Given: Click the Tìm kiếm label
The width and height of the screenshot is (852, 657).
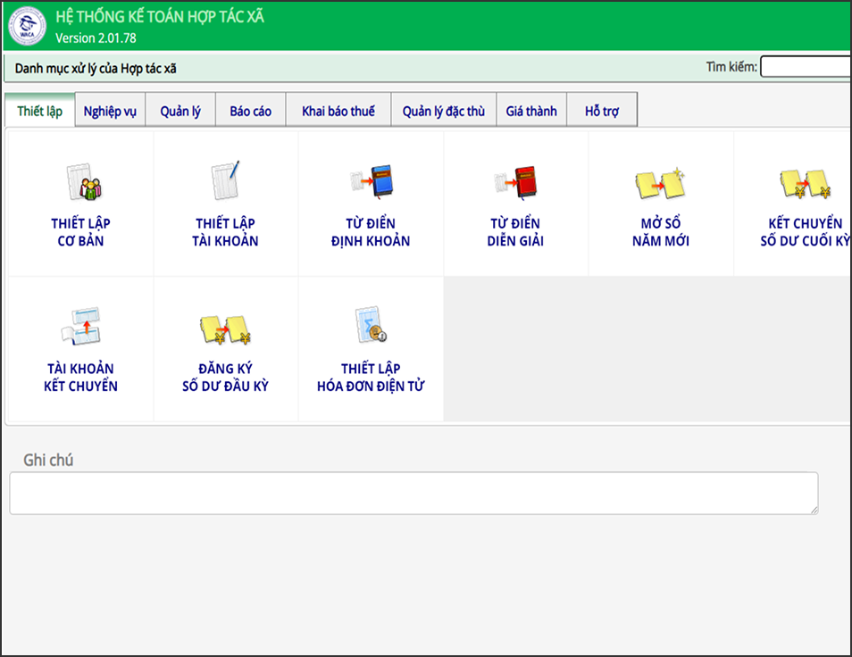Looking at the screenshot, I should coord(731,67).
